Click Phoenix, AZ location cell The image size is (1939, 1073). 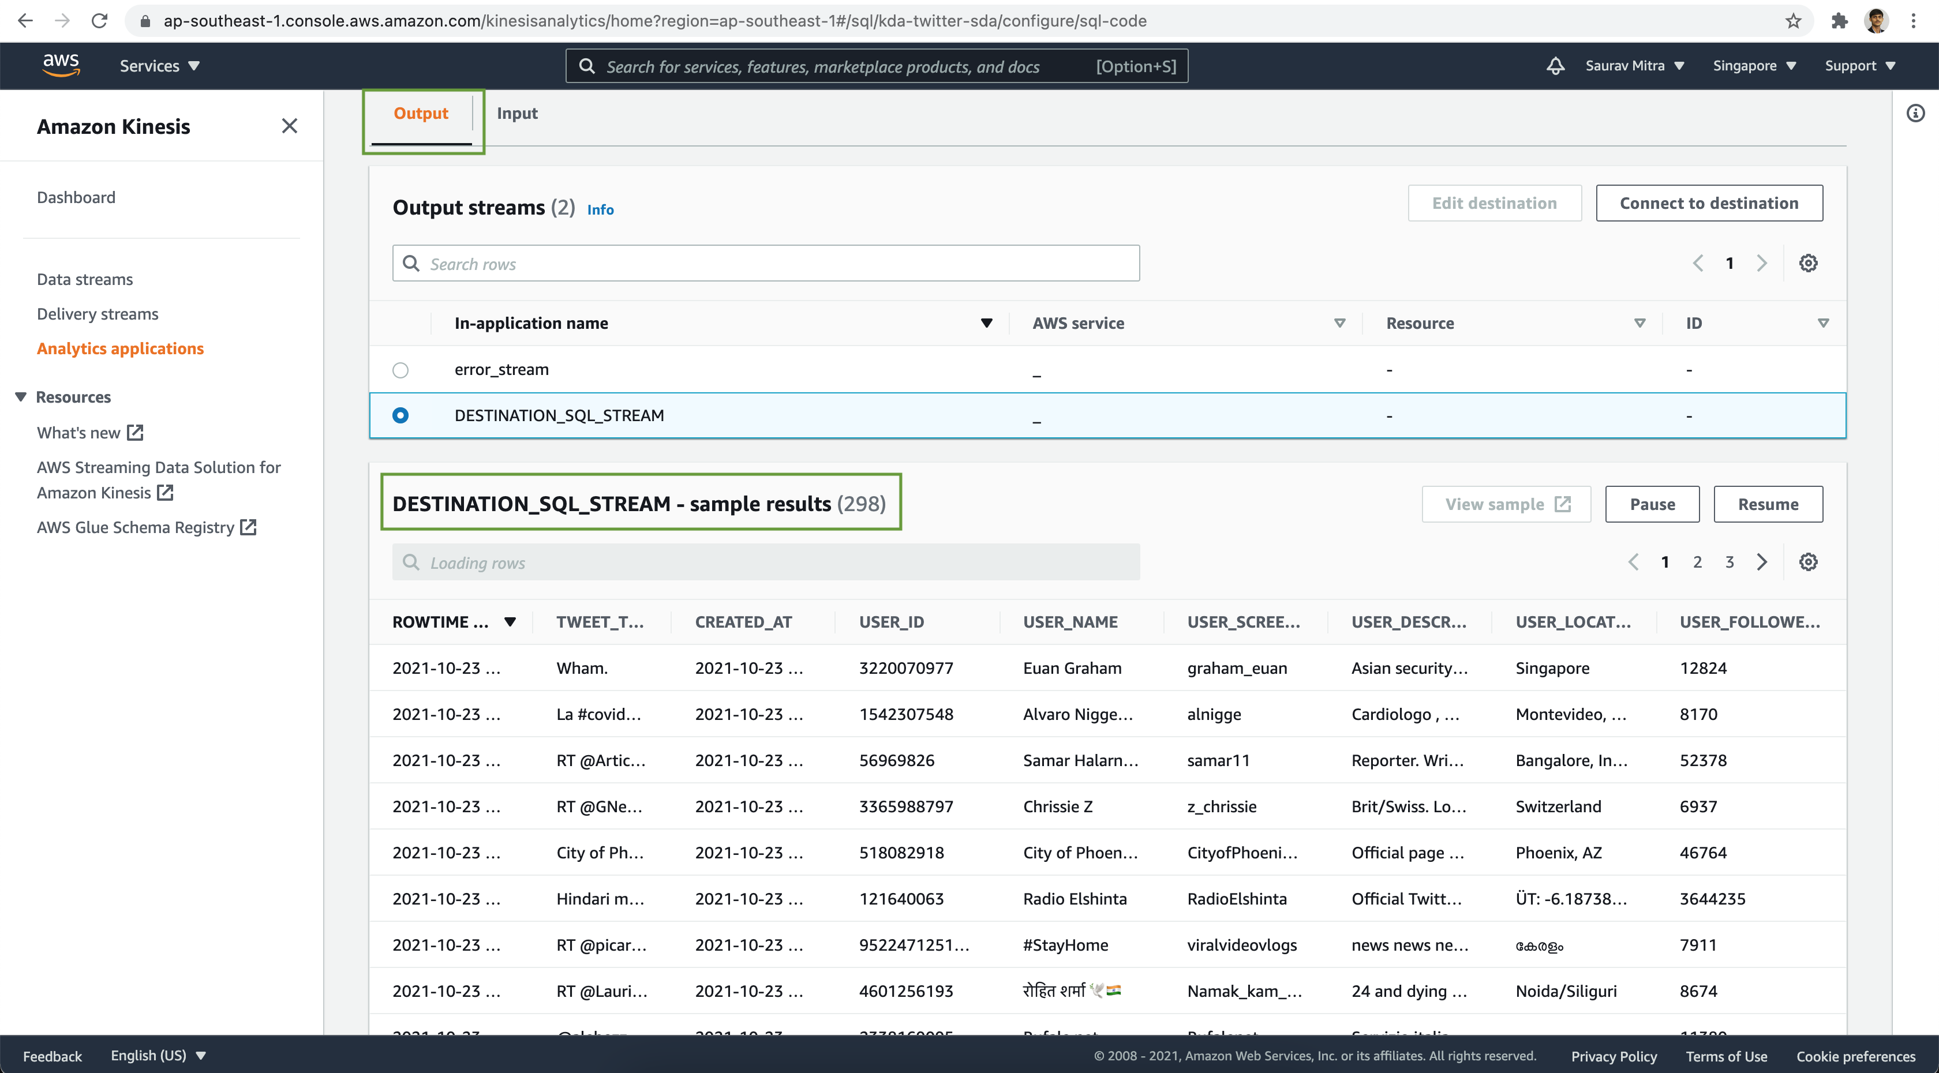tap(1558, 852)
